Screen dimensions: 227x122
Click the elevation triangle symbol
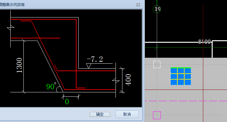(x=89, y=66)
